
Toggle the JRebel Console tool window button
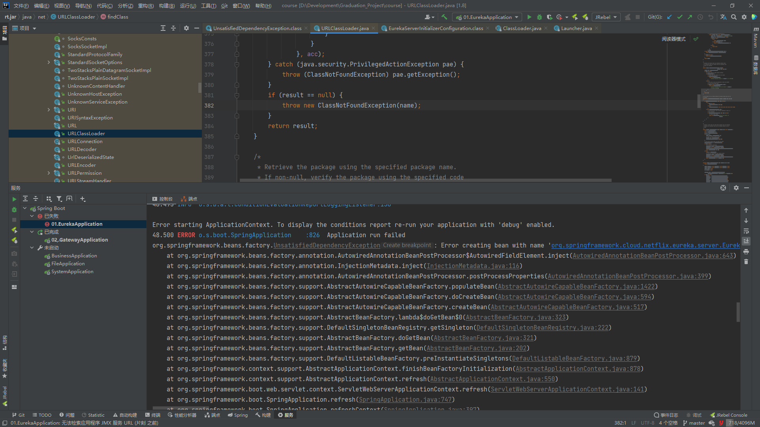(x=729, y=415)
